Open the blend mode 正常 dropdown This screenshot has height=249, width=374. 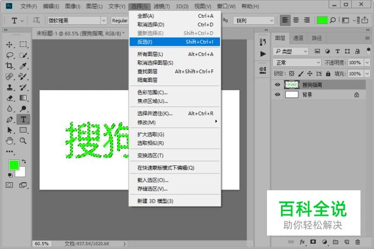point(297,63)
